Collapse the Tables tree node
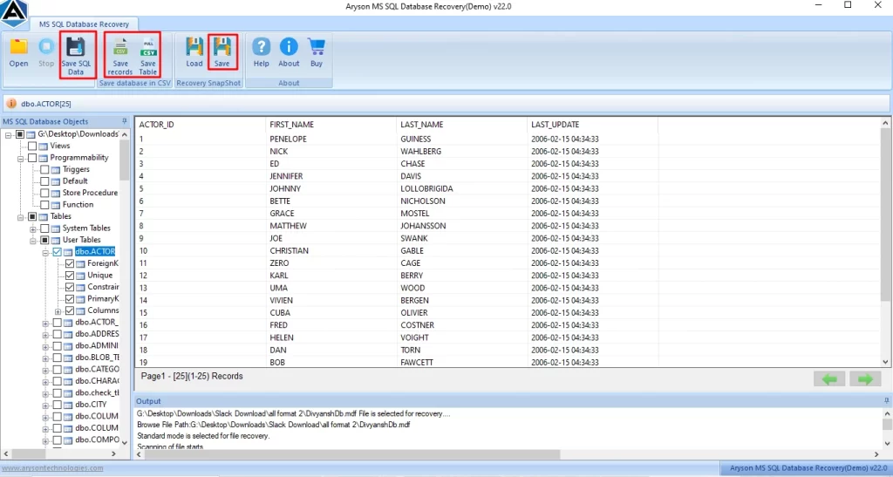The height and width of the screenshot is (477, 893). click(x=21, y=216)
